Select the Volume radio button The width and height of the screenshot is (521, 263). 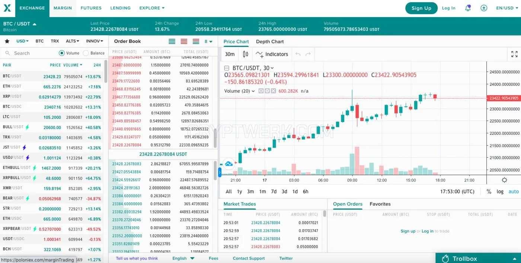click(62, 53)
